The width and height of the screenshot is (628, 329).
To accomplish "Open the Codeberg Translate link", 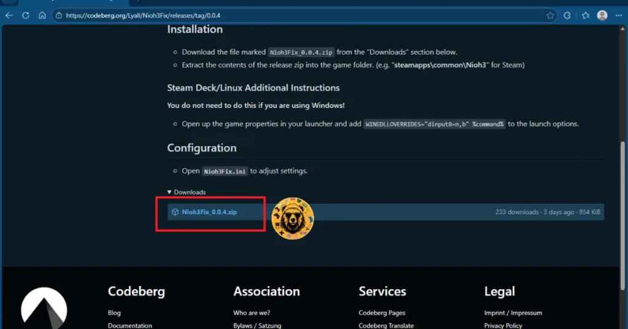I will tap(386, 325).
